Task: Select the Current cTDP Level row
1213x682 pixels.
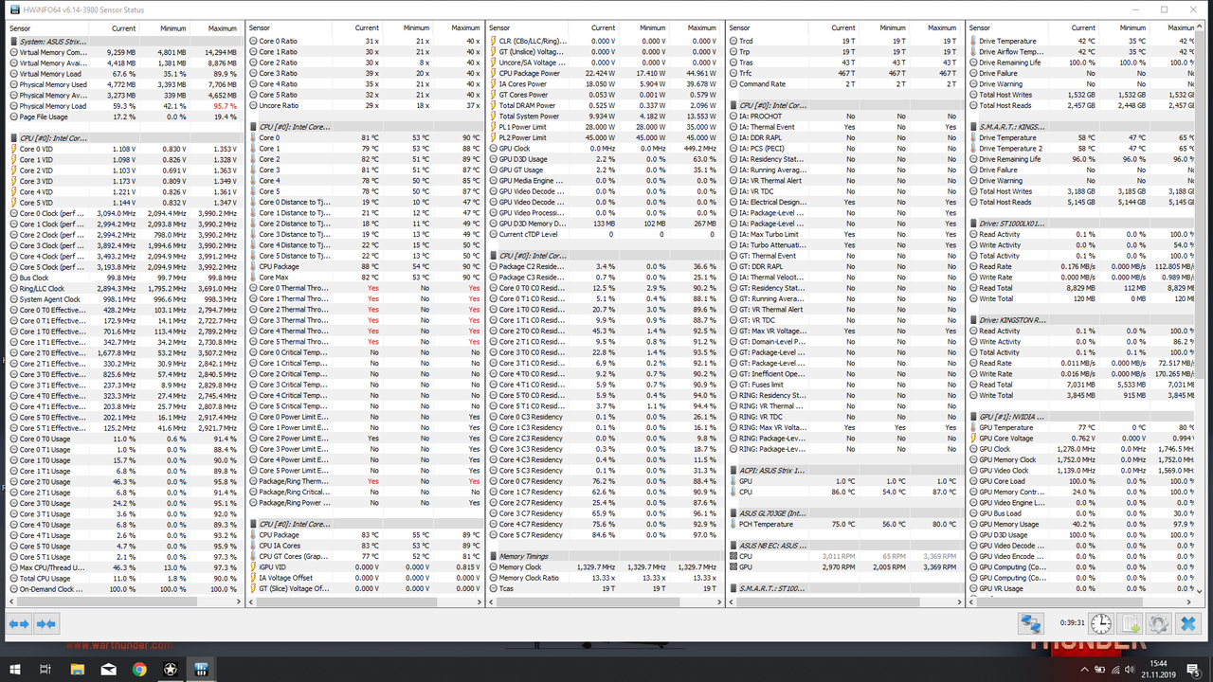Action: [605, 235]
